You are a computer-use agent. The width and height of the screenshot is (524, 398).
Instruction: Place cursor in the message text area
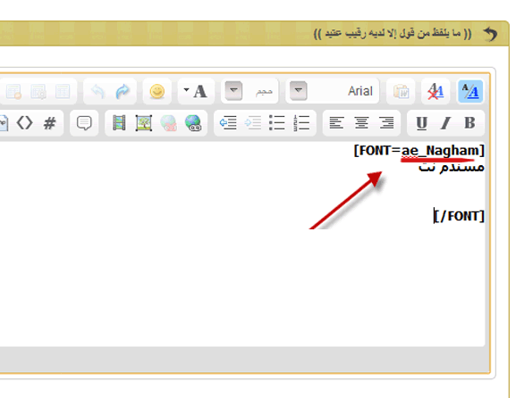pyautogui.click(x=242, y=245)
